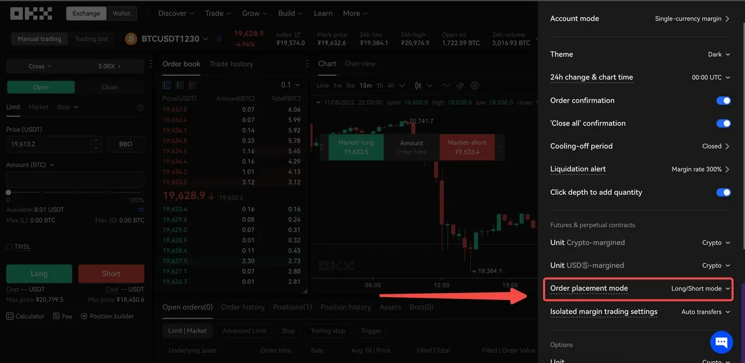Click the amount percentage slider handle
This screenshot has width=745, height=363.
[x=8, y=192]
